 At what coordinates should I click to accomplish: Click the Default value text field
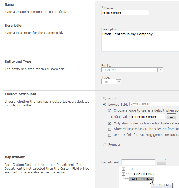[148, 117]
